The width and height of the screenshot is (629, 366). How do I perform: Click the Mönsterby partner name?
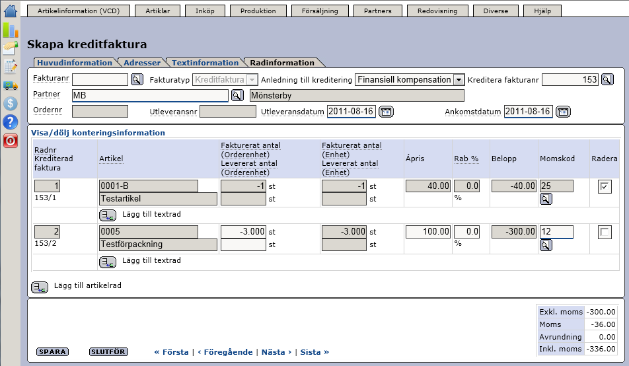click(357, 96)
